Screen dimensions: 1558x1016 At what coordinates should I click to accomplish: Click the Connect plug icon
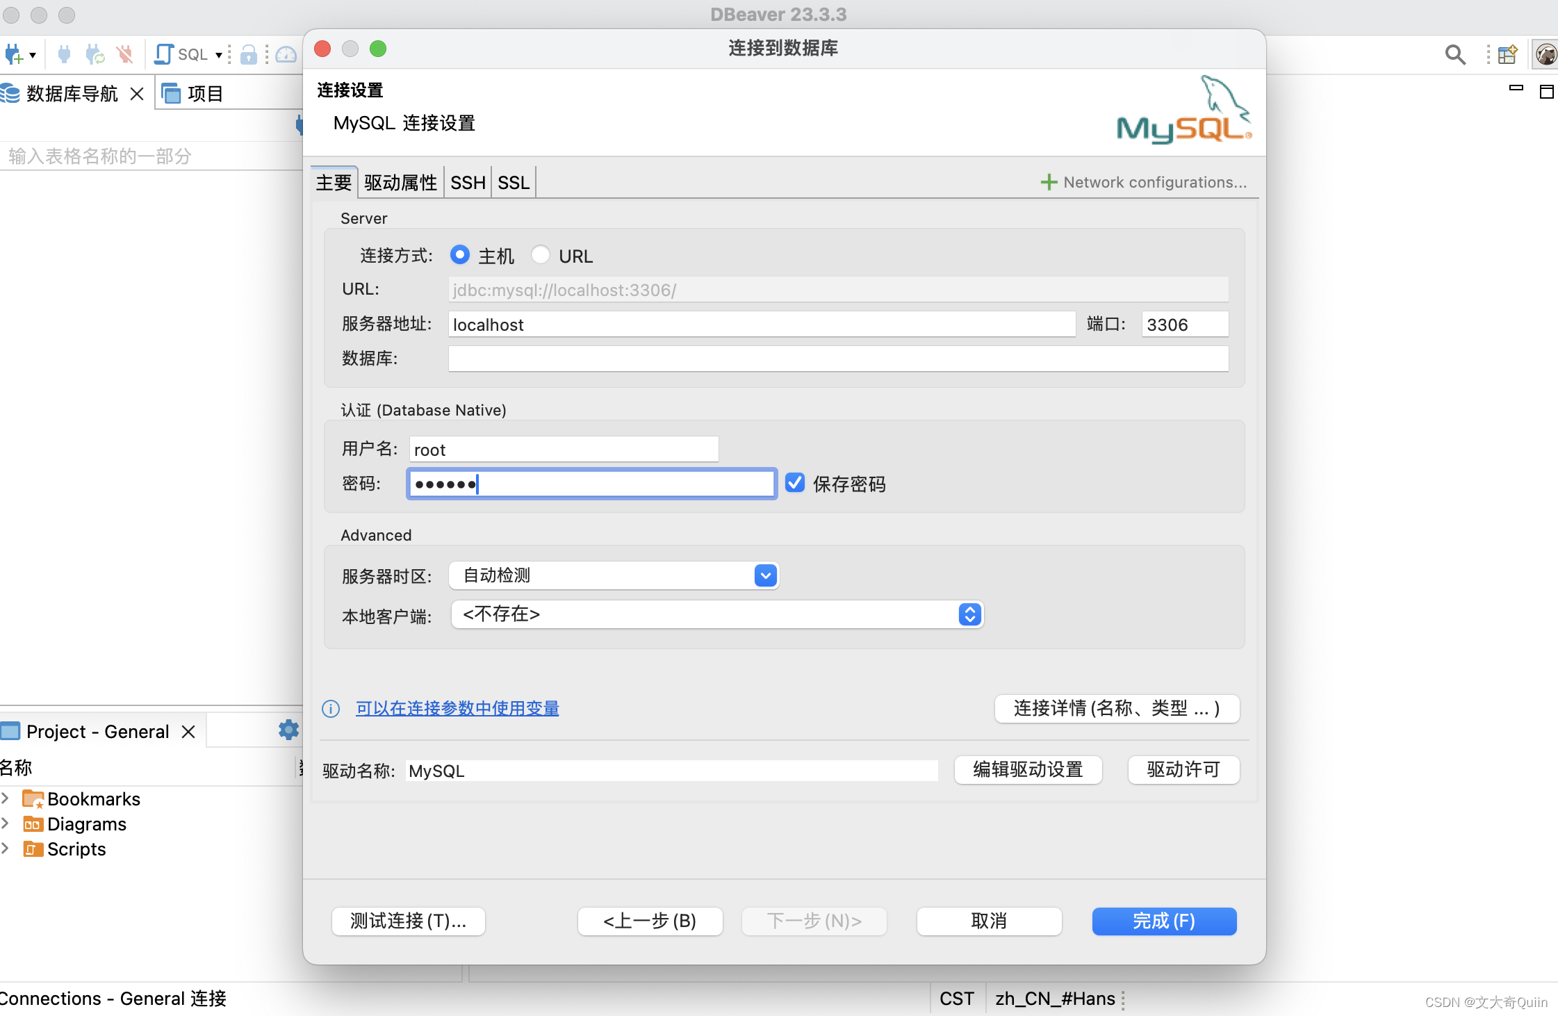[x=64, y=54]
